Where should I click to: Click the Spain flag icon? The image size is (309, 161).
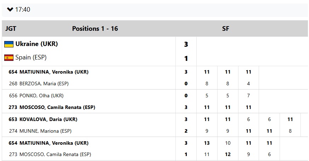(x=9, y=58)
